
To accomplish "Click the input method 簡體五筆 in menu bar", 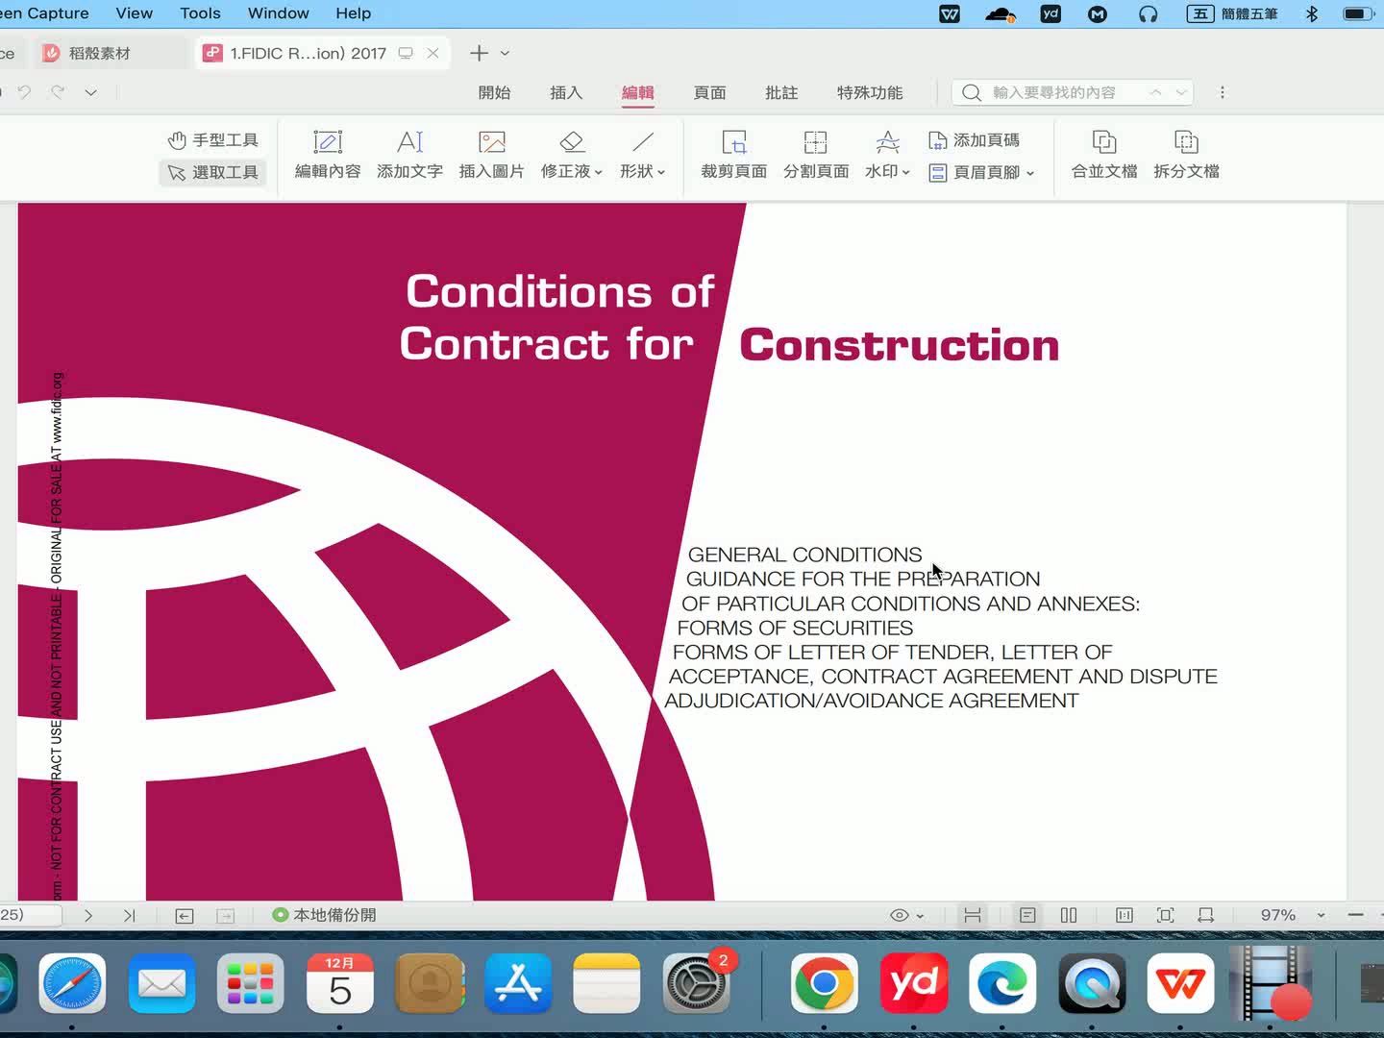I will 1233,13.
